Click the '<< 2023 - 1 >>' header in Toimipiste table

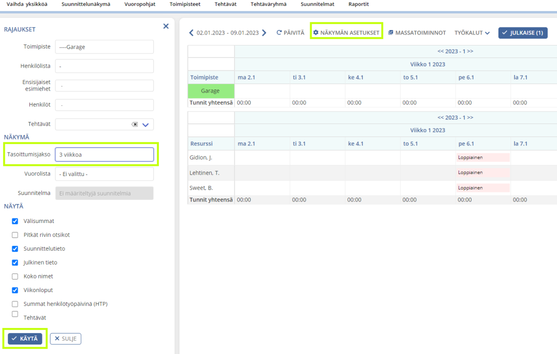coord(456,51)
